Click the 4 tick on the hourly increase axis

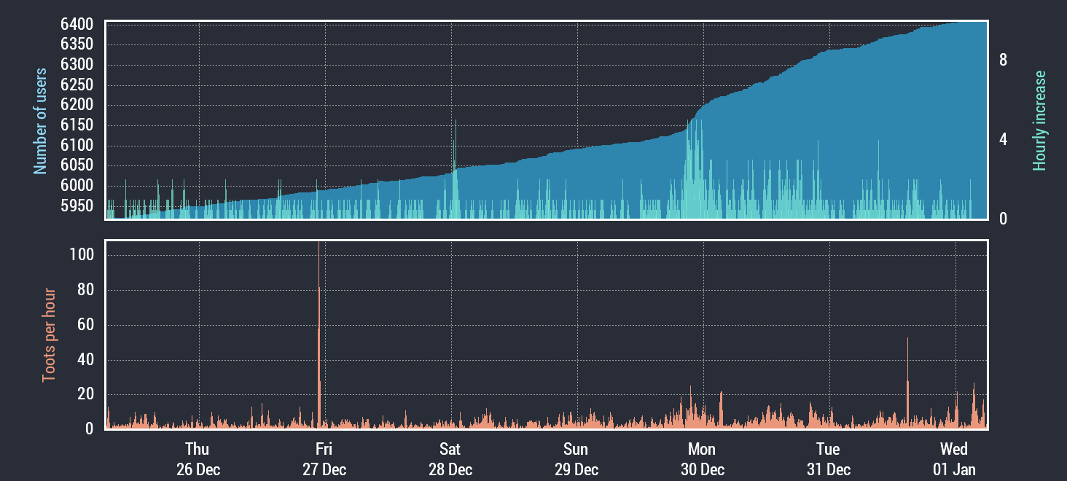coord(1004,139)
